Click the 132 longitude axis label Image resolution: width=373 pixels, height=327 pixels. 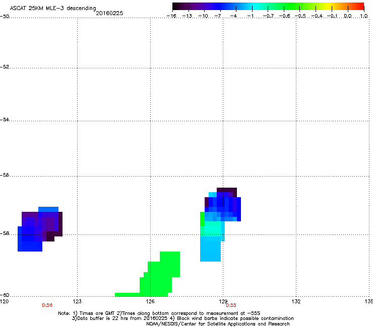tap(296, 301)
